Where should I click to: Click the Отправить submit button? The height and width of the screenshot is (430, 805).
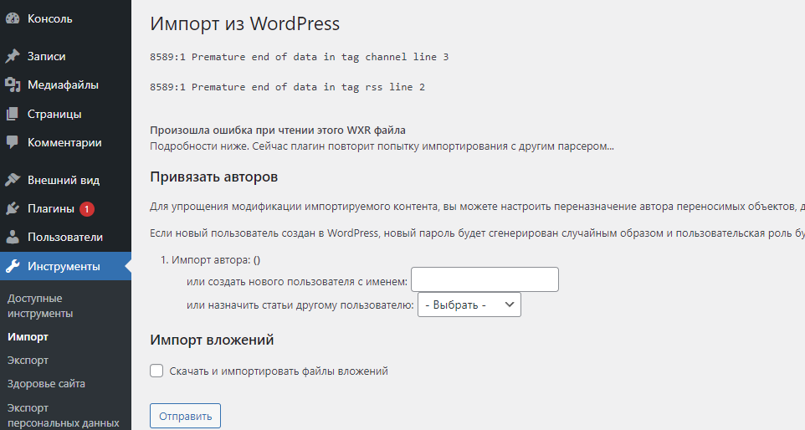(185, 416)
